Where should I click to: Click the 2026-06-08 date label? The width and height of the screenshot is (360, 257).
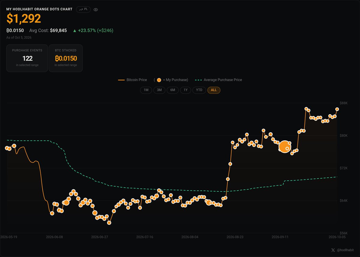click(x=54, y=237)
